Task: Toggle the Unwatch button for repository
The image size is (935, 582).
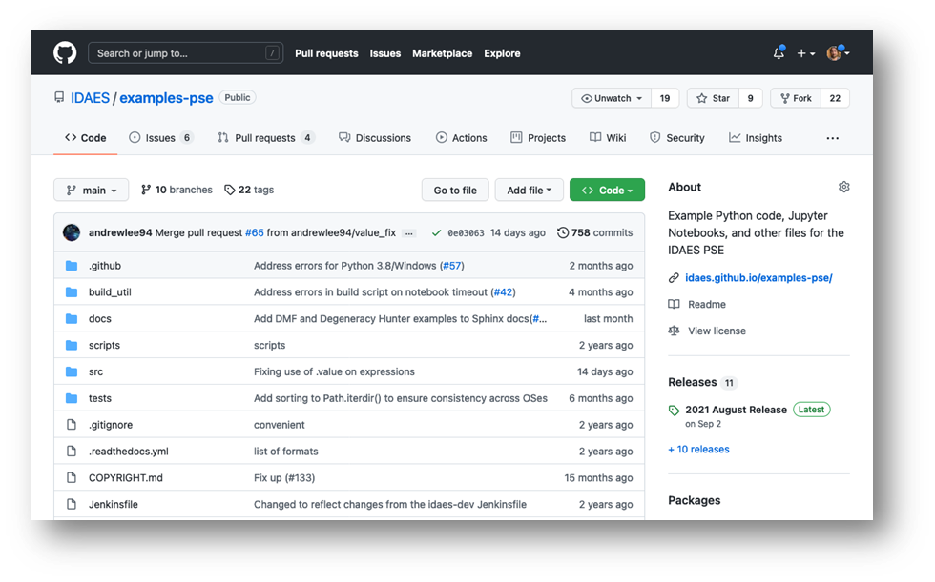Action: [x=611, y=98]
